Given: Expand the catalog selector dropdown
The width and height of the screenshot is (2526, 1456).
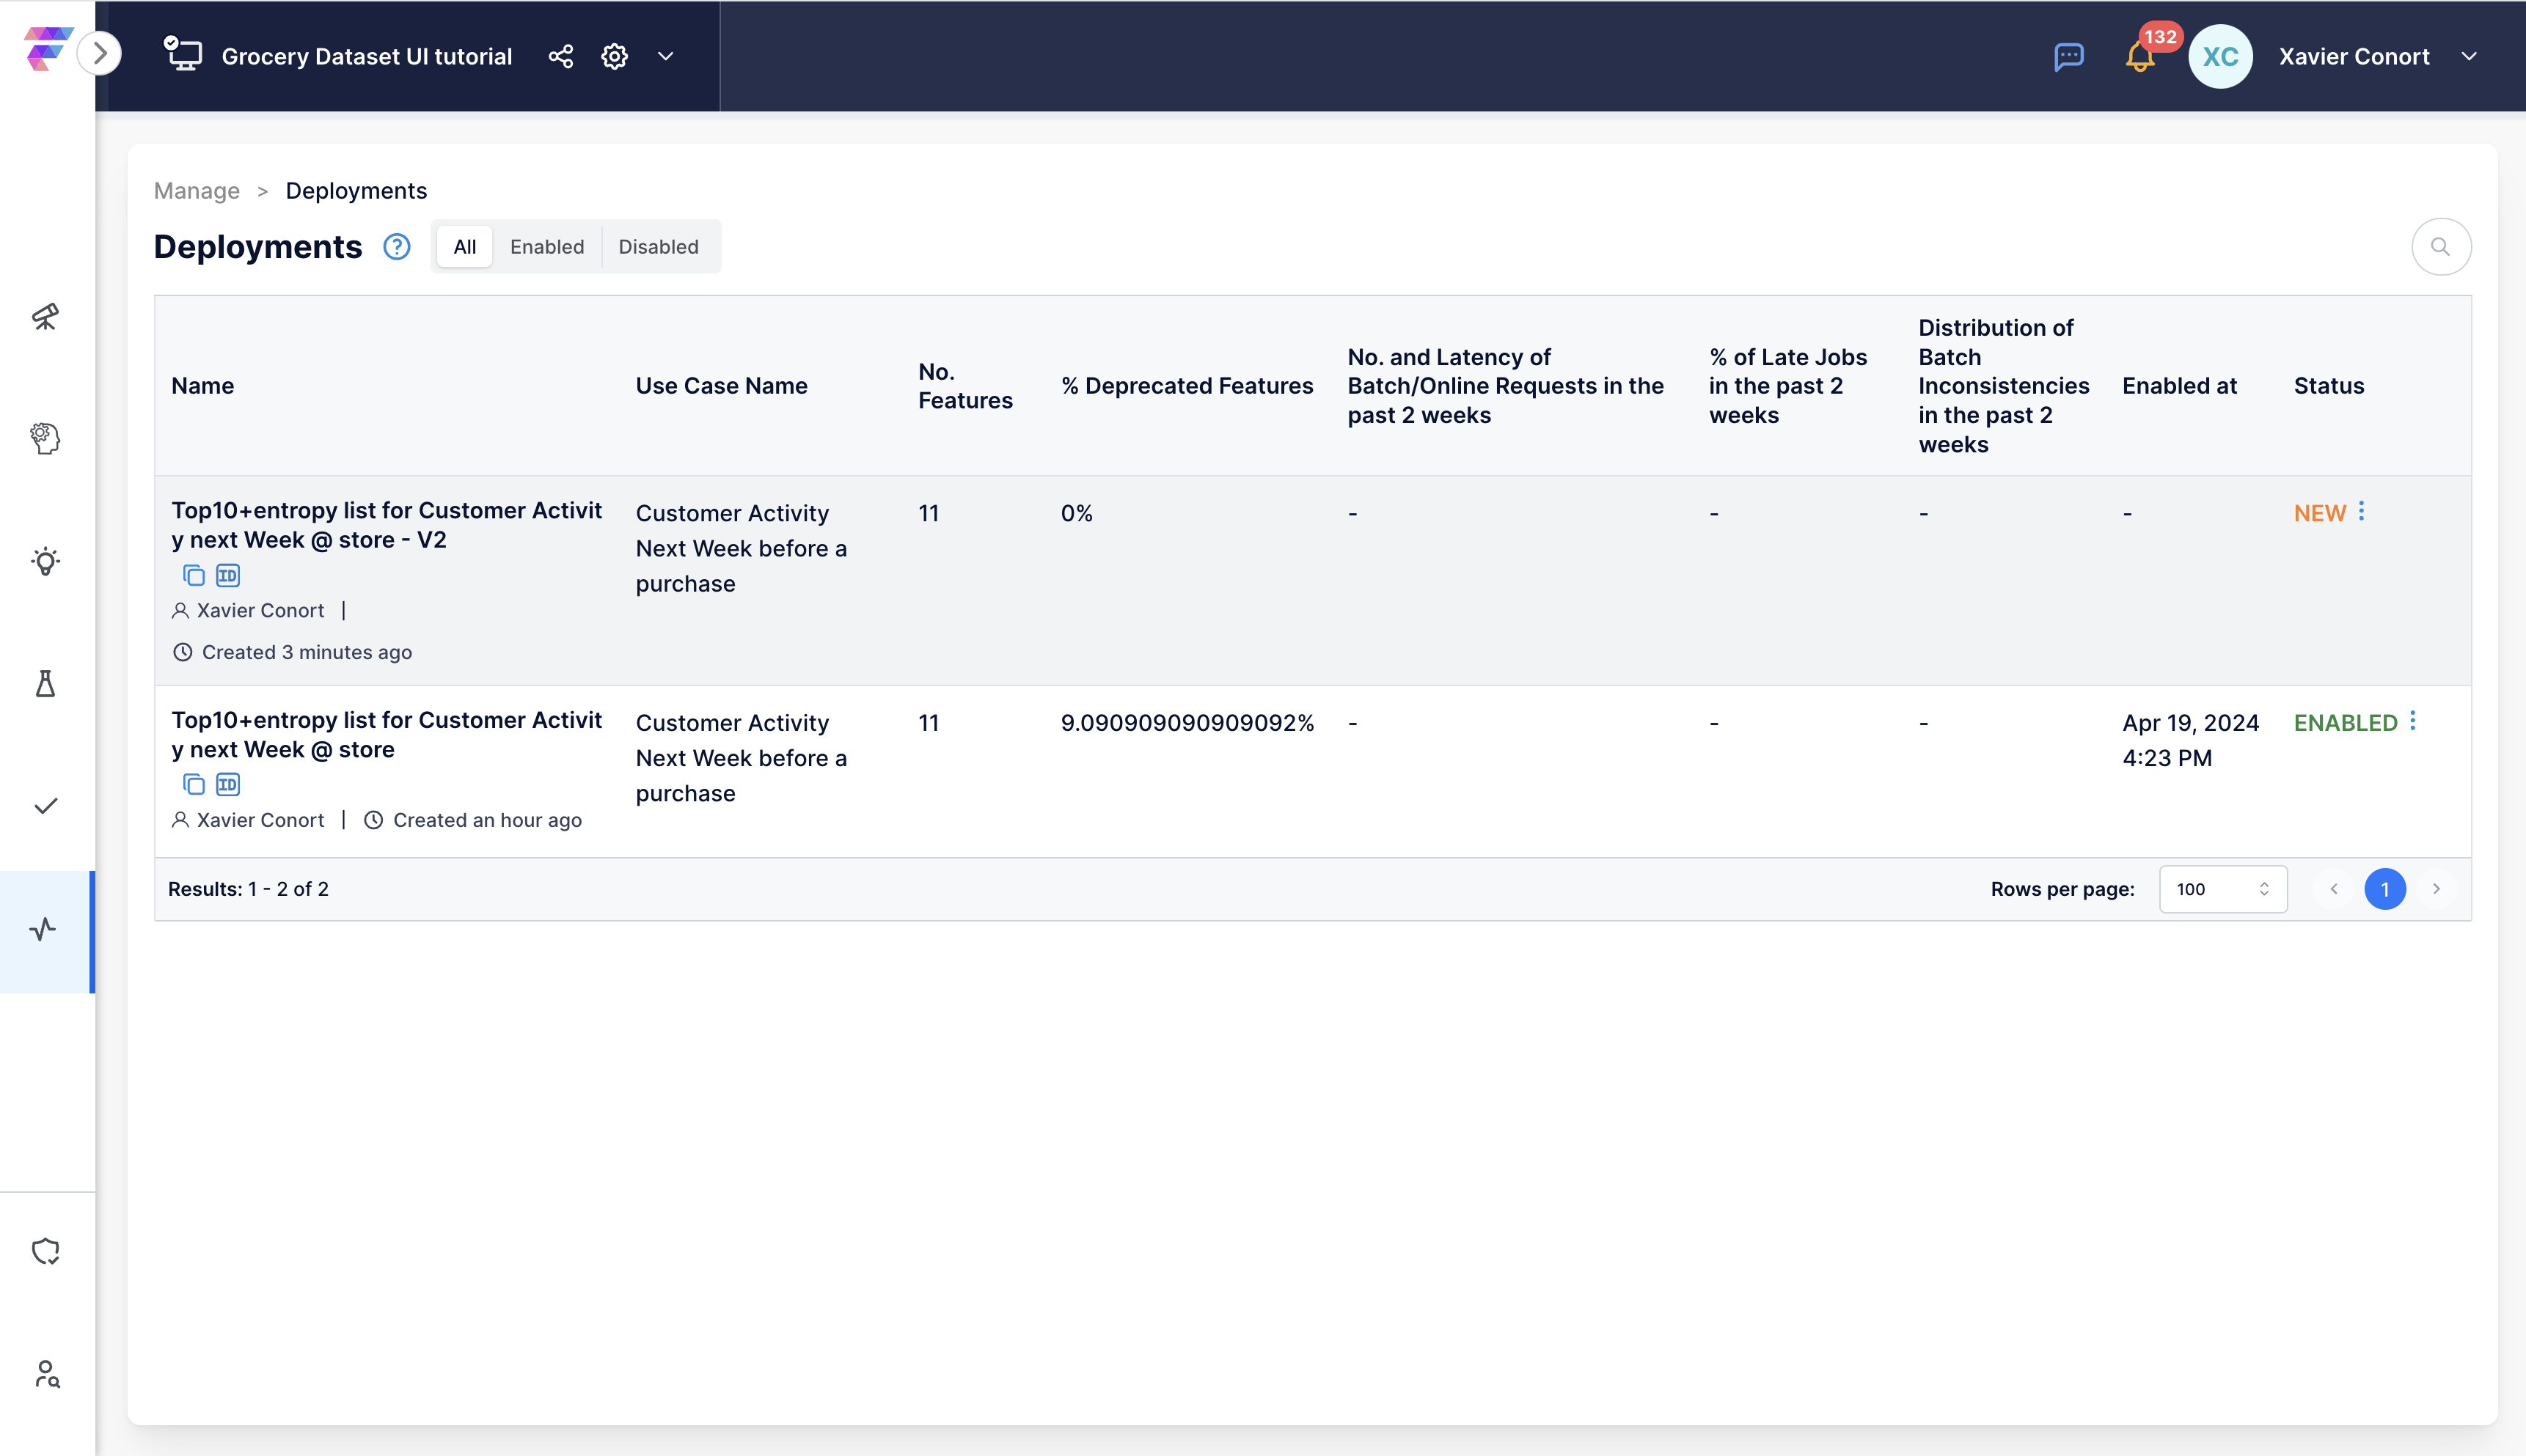Looking at the screenshot, I should [x=665, y=56].
